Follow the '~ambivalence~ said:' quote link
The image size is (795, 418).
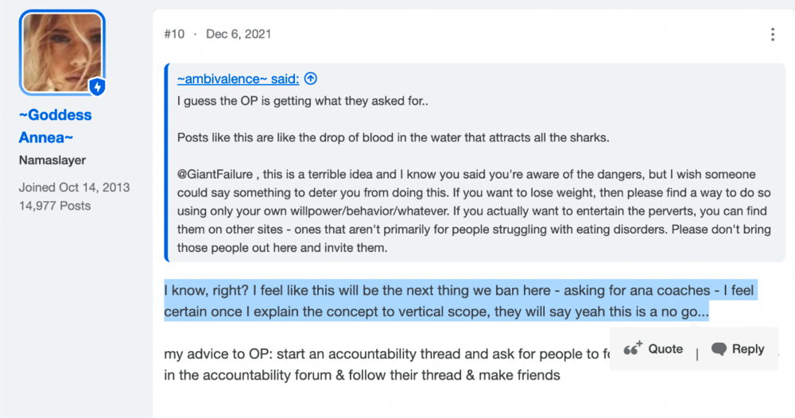point(238,79)
